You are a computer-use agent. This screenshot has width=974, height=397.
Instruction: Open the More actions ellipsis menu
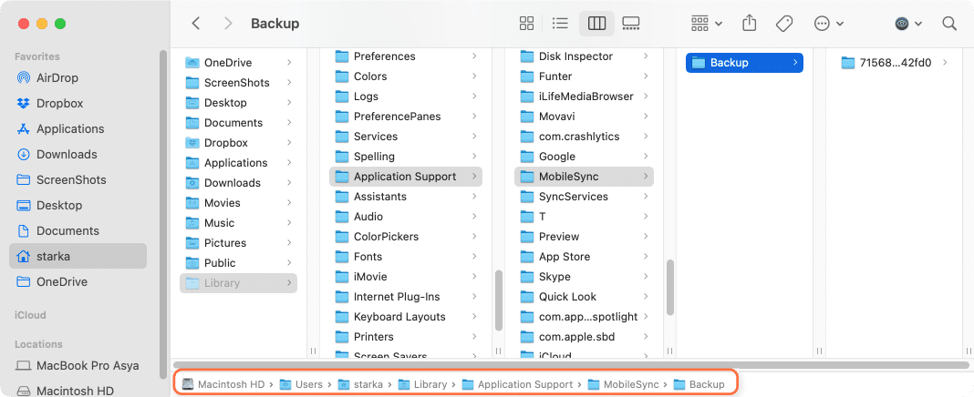pos(829,24)
